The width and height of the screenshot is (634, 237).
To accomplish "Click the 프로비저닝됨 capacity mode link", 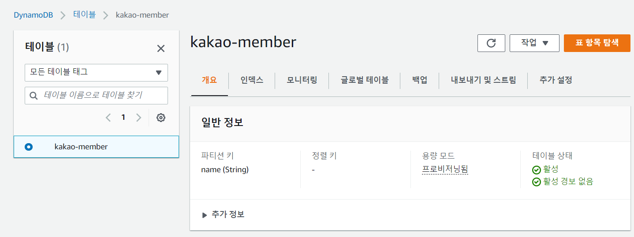I will tap(445, 169).
